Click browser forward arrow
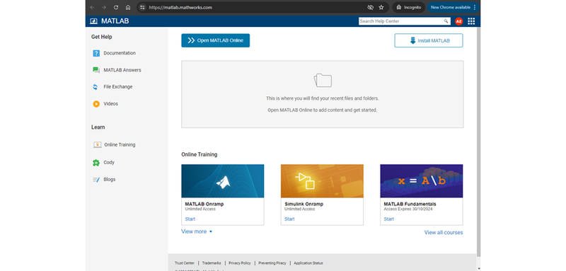The width and height of the screenshot is (566, 271). (x=104, y=7)
